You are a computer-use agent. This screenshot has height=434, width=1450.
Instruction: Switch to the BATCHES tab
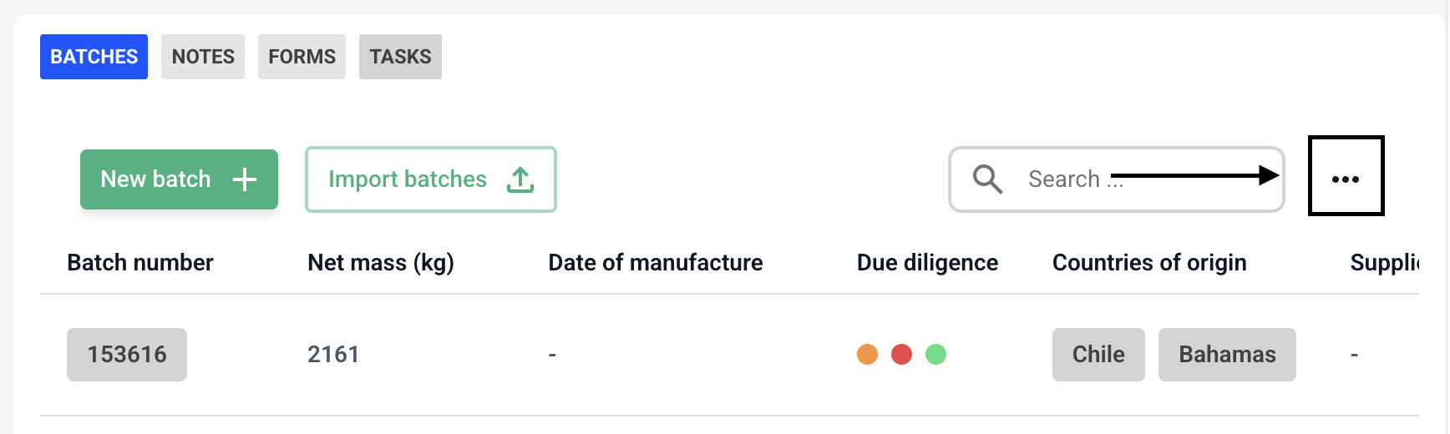tap(94, 57)
